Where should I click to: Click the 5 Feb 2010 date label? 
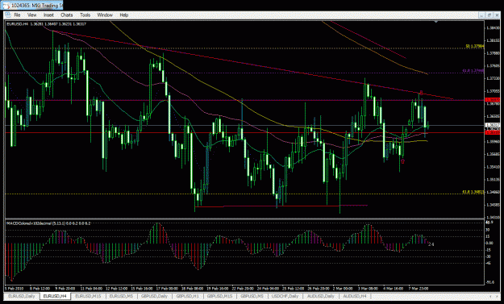coord(14,289)
